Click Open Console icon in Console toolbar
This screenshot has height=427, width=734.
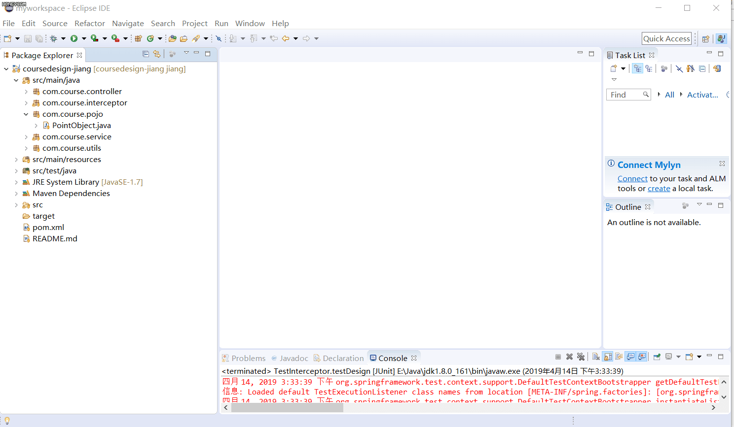click(690, 357)
